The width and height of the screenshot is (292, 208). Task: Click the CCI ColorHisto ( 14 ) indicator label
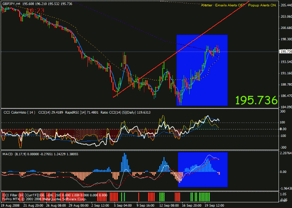coord(19,112)
